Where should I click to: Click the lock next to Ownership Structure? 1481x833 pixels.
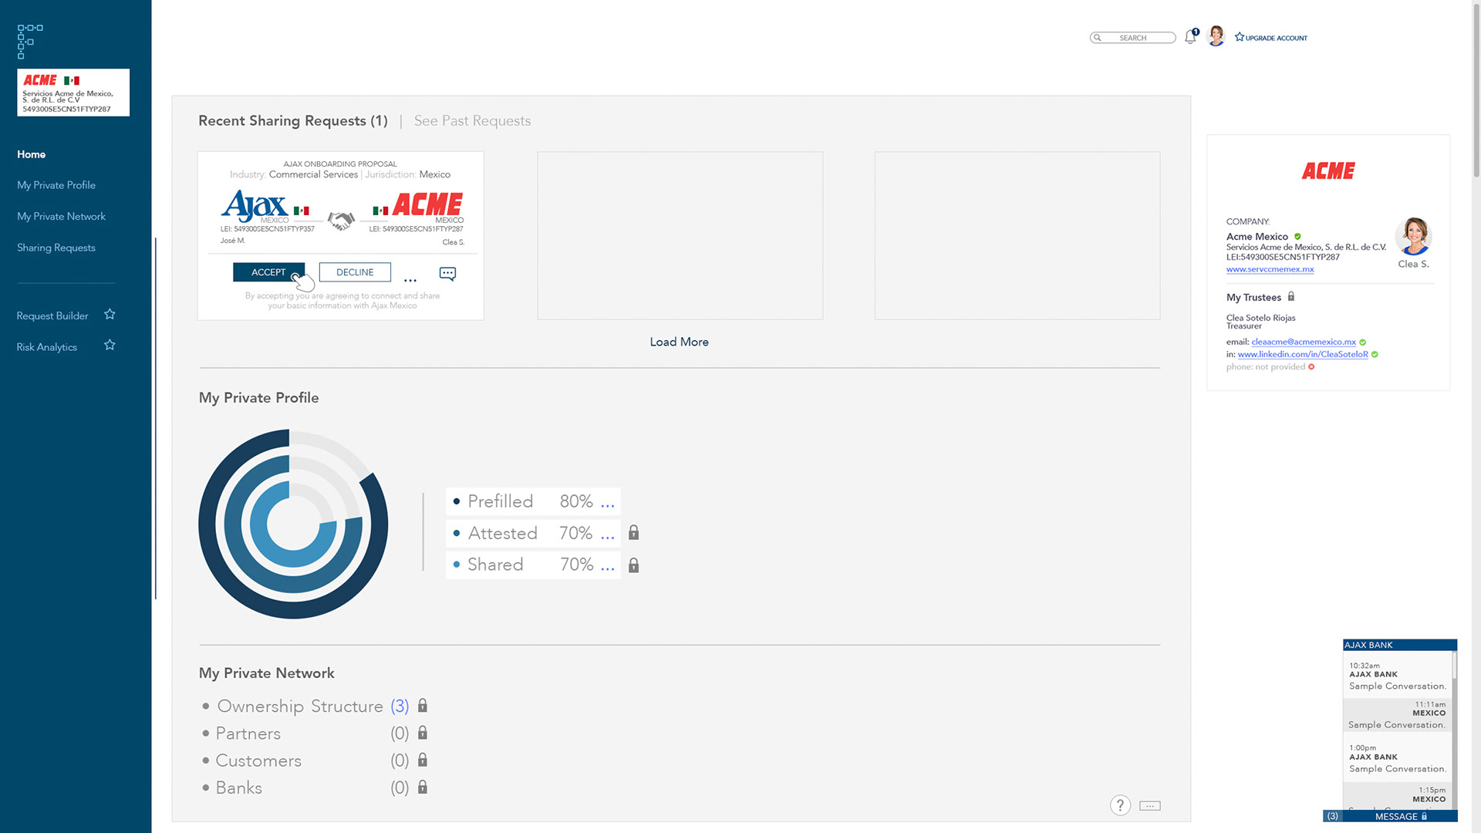tap(423, 706)
